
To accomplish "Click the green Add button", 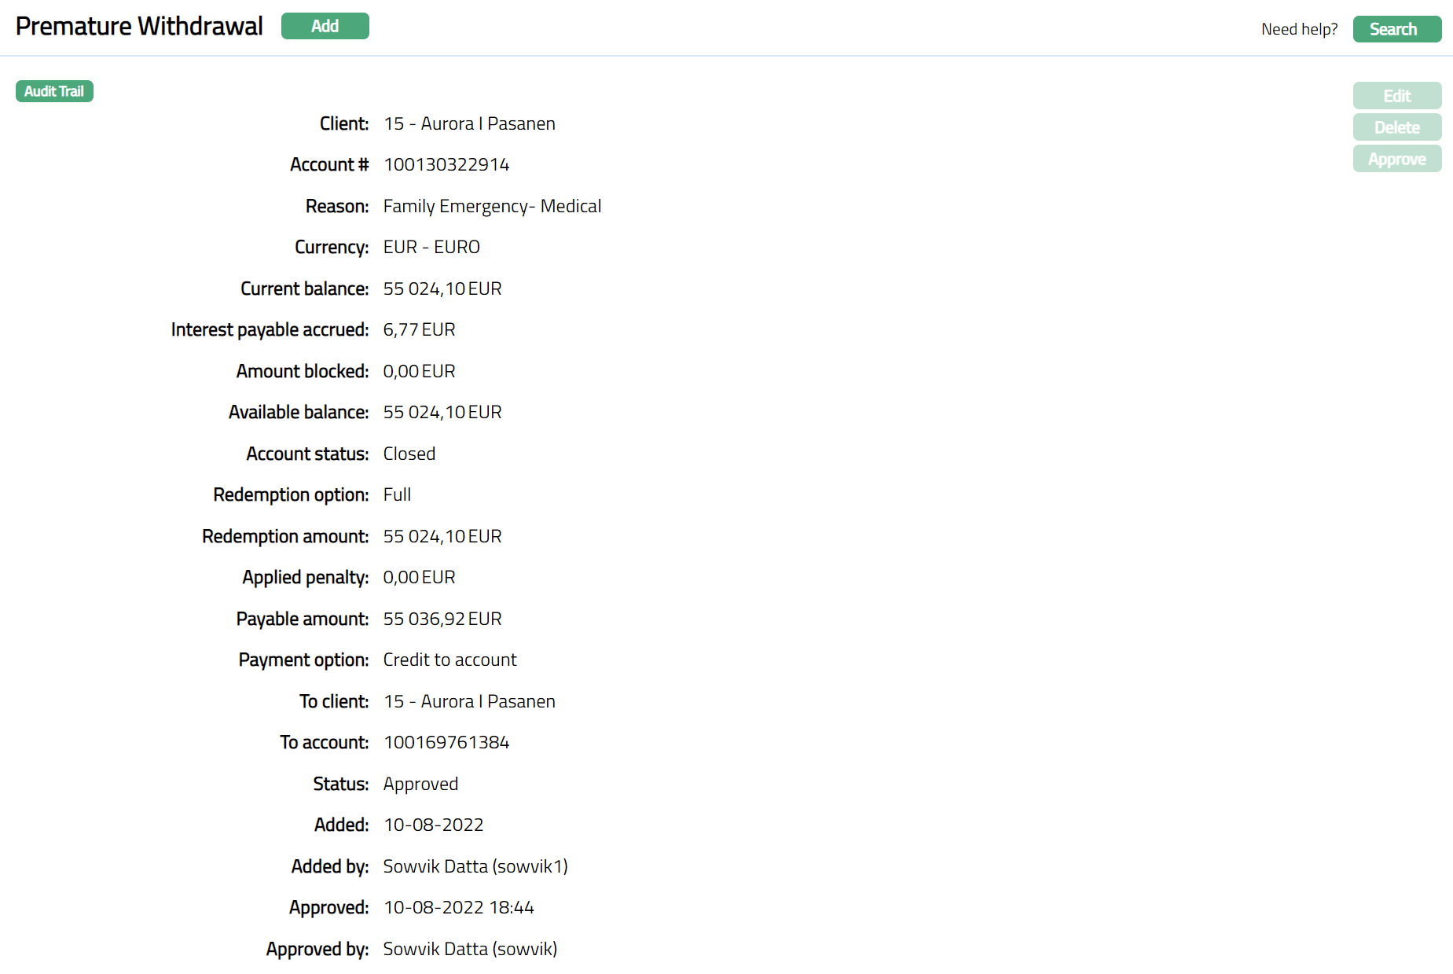I will pyautogui.click(x=325, y=26).
